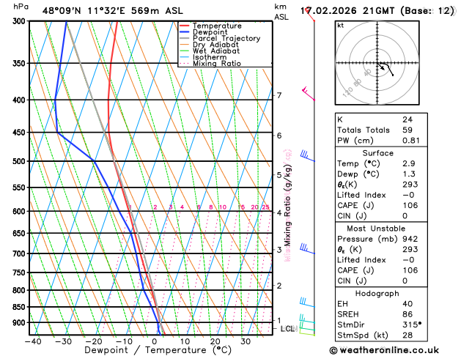Viewport: 461px width, 356px height.
Task: Click the LCL level marker
Action: (x=289, y=329)
